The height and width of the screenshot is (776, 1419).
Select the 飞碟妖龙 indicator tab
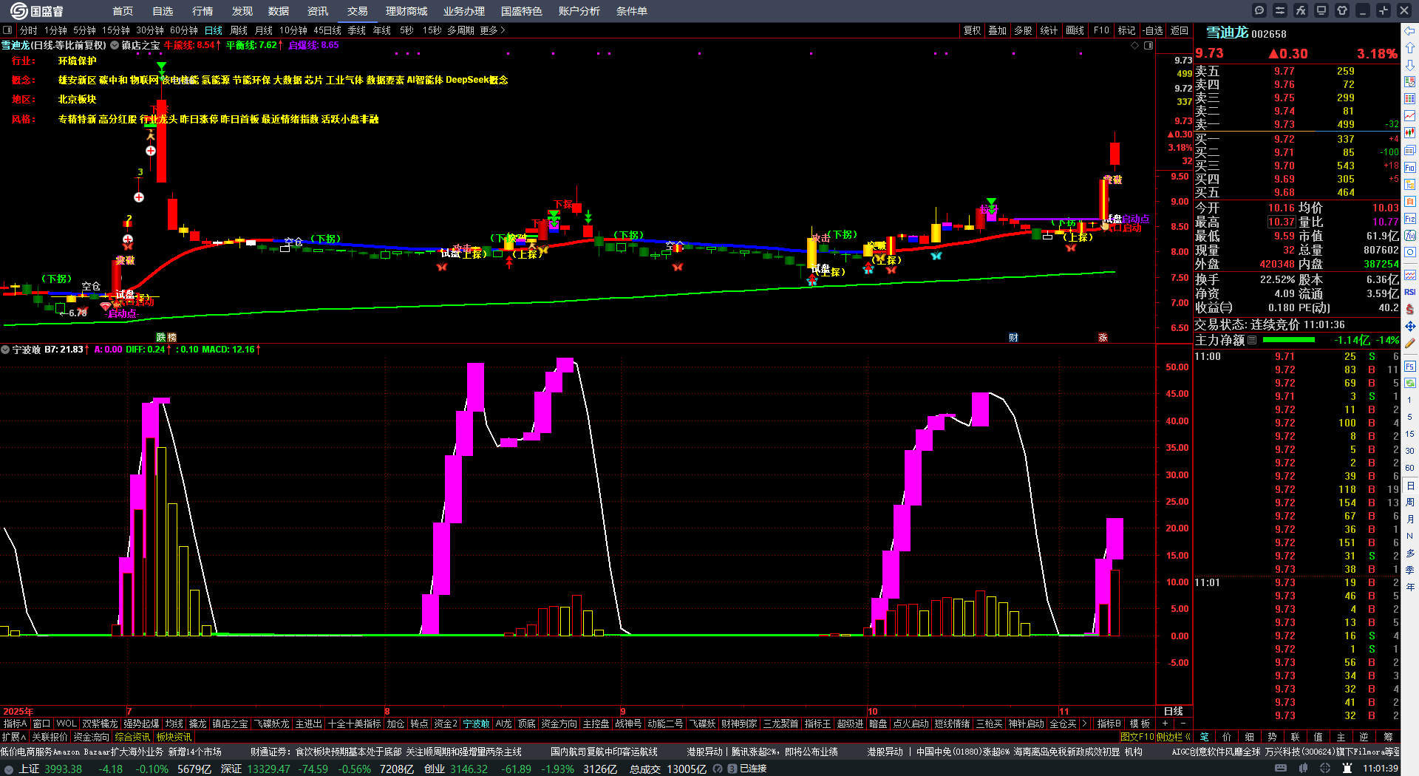pos(272,724)
